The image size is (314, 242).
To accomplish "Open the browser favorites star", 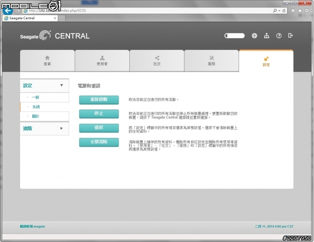I will click(x=300, y=11).
